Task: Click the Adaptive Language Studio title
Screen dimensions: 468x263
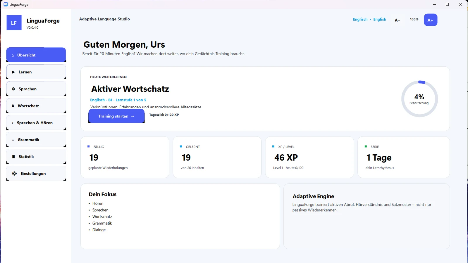Action: tap(104, 19)
